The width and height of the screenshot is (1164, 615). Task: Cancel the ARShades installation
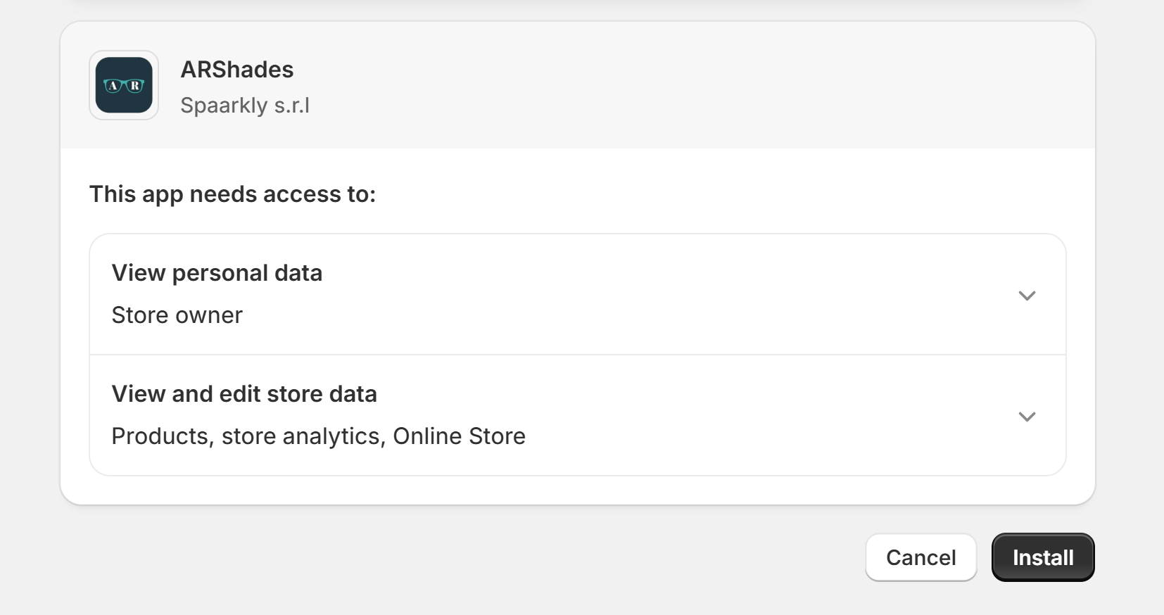pyautogui.click(x=921, y=557)
